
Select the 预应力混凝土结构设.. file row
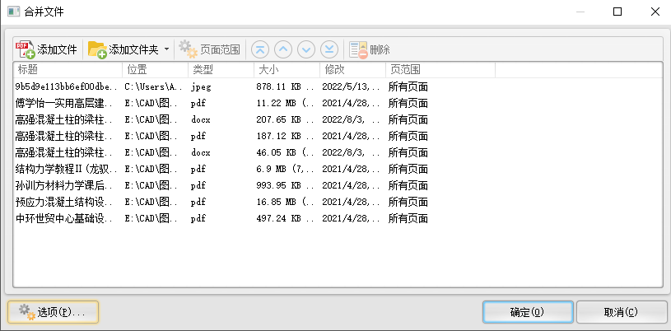[x=338, y=202]
